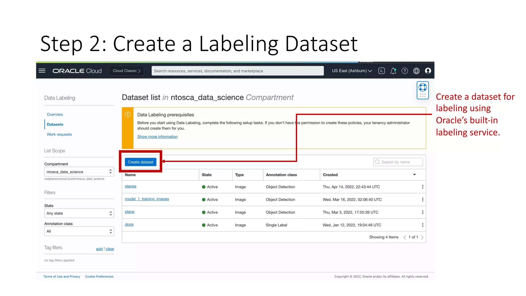The image size is (526, 296).
Task: Open the State filter dropdown
Action: click(x=79, y=213)
